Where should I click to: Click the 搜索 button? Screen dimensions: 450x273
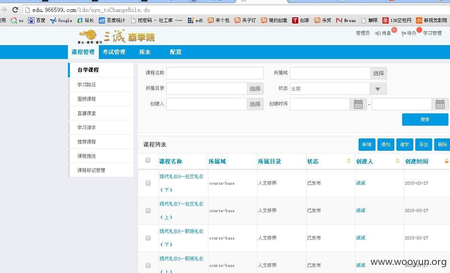425,119
